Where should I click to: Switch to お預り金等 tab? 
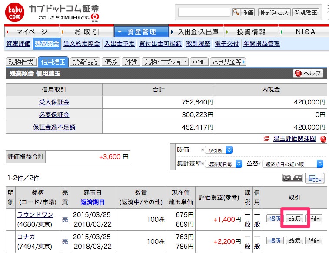pyautogui.click(x=228, y=62)
